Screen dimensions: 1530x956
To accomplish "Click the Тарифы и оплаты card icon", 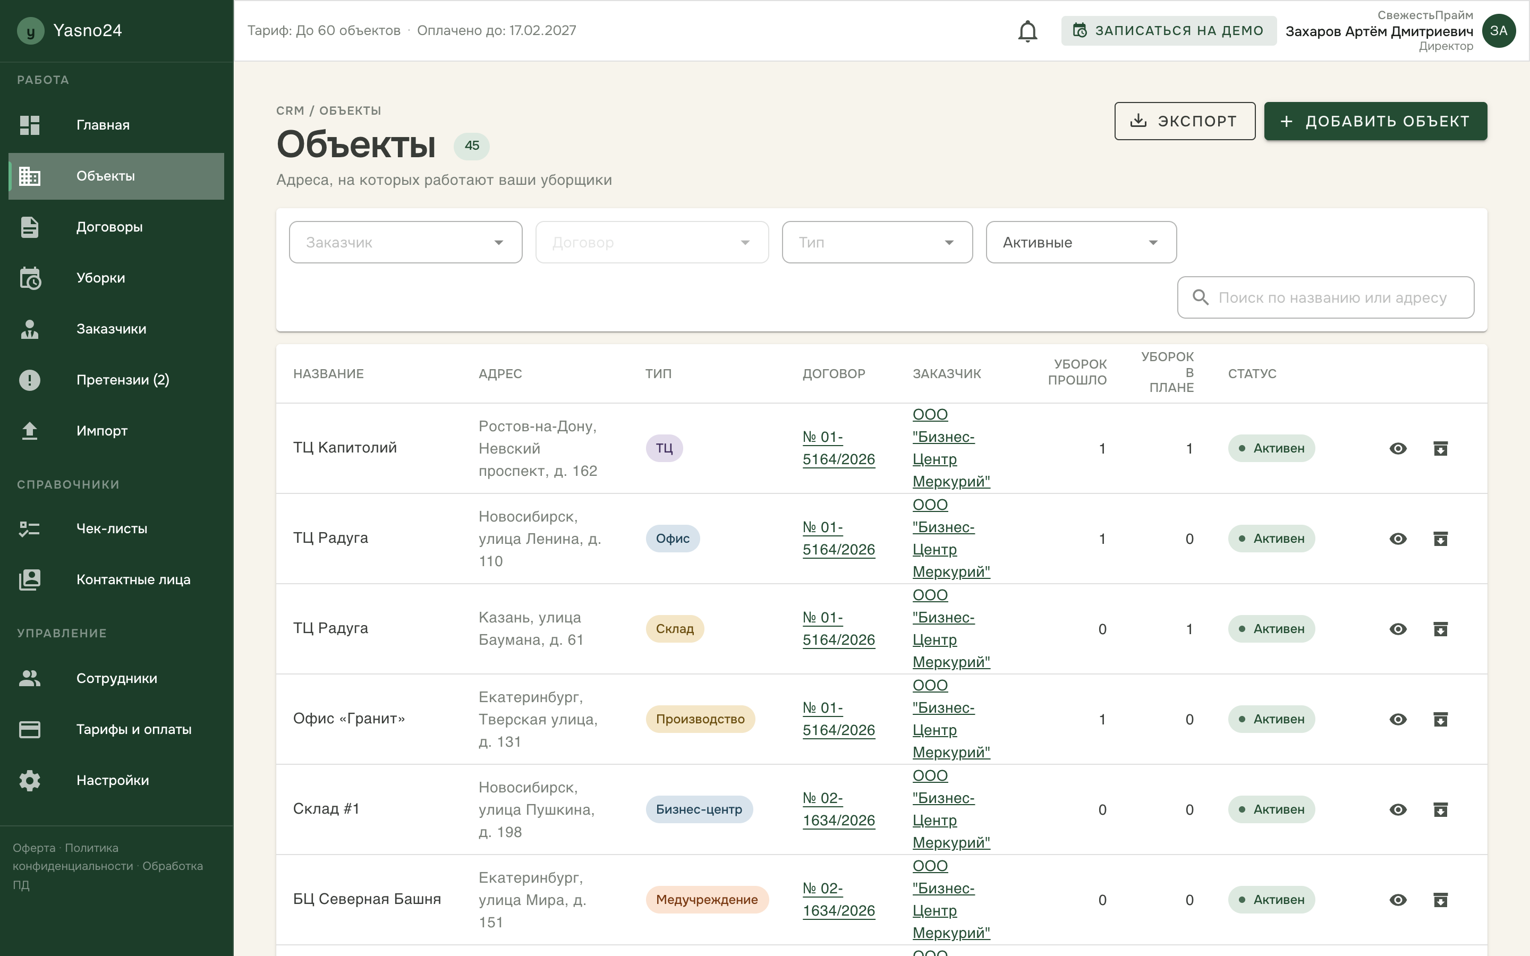I will point(30,730).
